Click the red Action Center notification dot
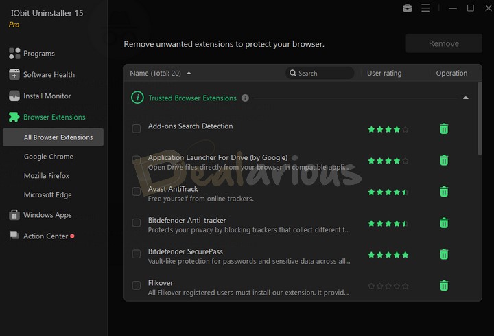The image size is (494, 336). [72, 236]
